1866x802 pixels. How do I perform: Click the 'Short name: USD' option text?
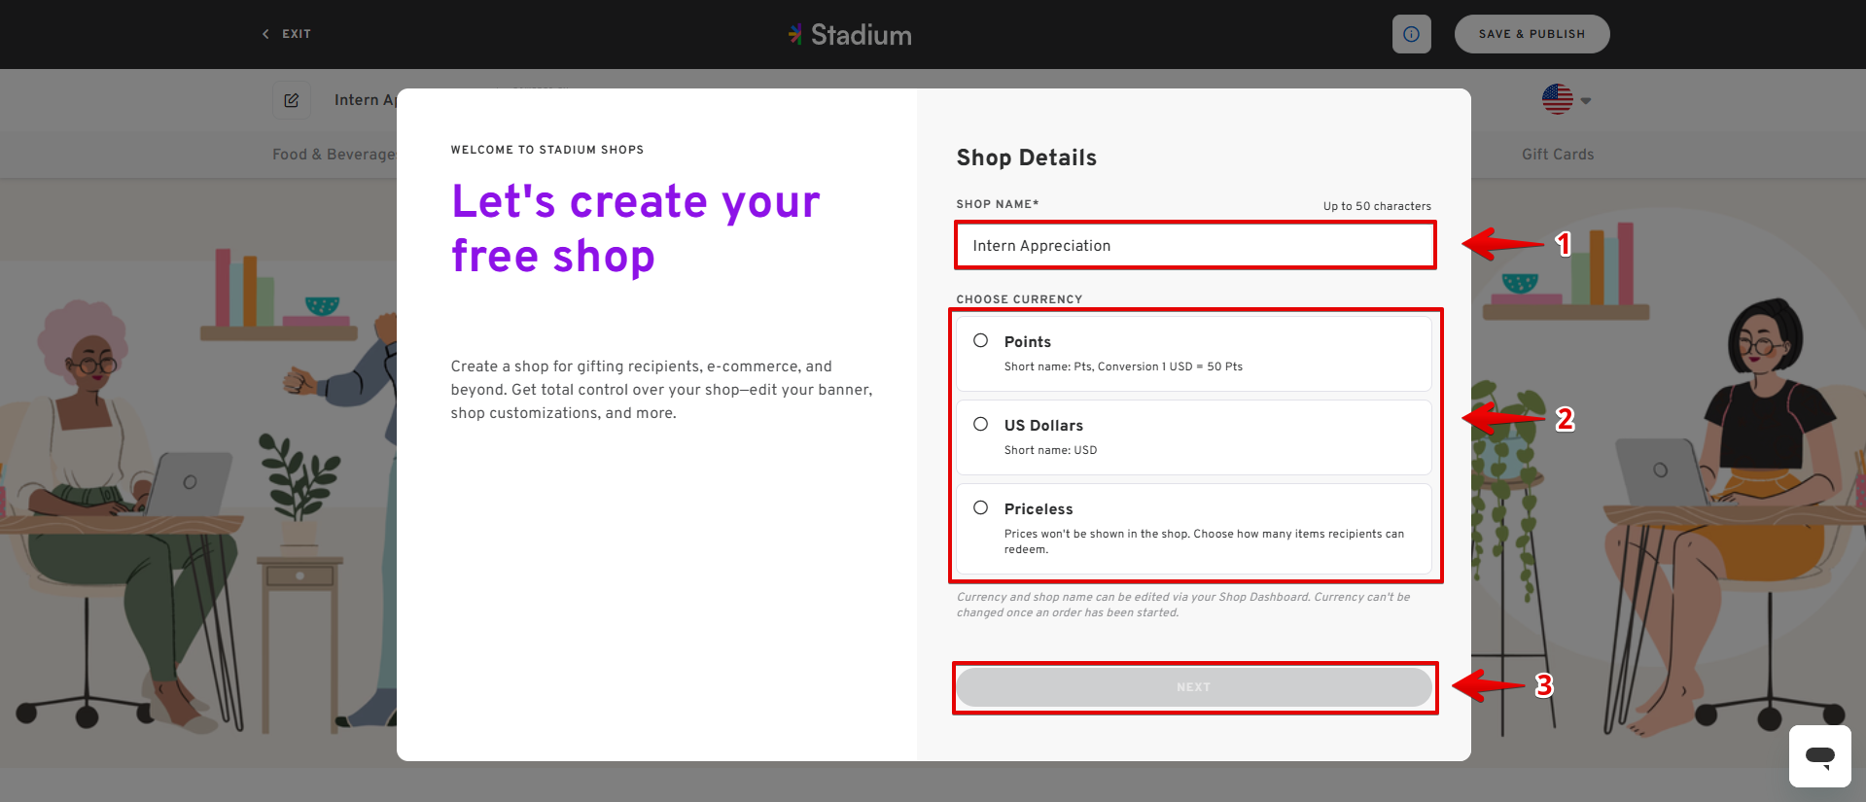(x=1050, y=451)
